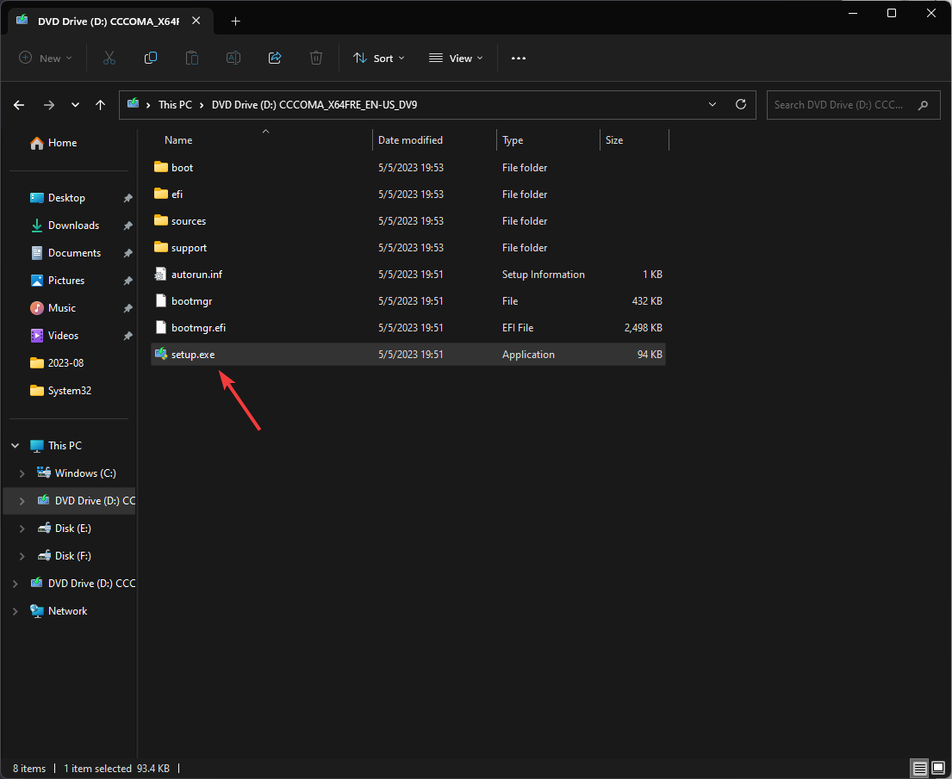Go back to the previous folder
The width and height of the screenshot is (952, 779).
[x=18, y=104]
